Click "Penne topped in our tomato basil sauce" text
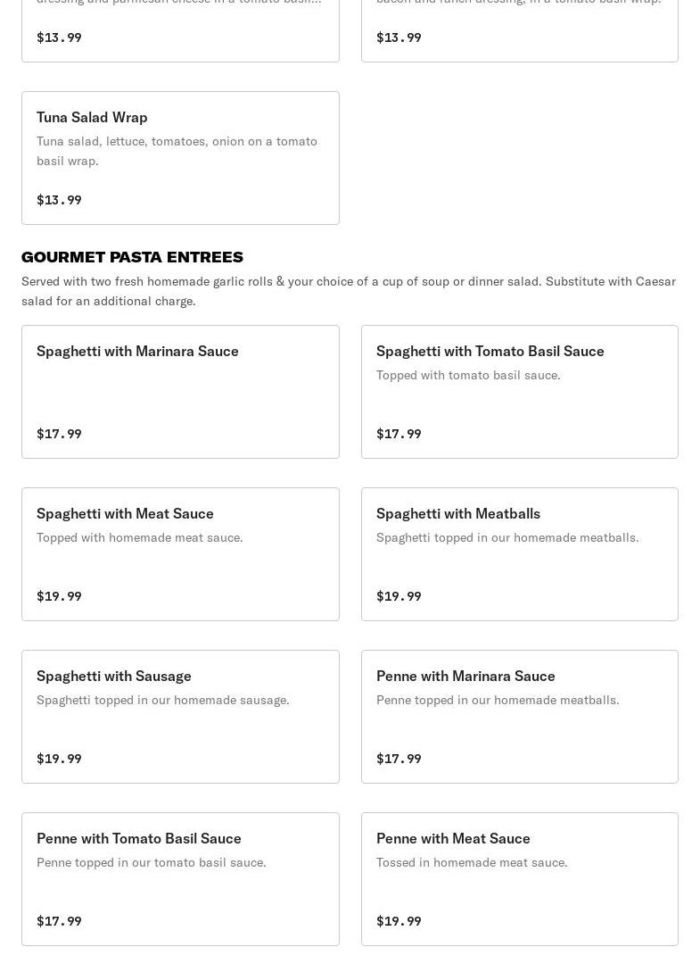This screenshot has height=972, width=700. pos(151,862)
